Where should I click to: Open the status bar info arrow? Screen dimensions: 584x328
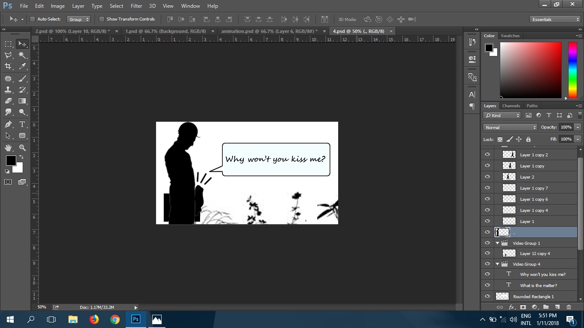tap(136, 307)
